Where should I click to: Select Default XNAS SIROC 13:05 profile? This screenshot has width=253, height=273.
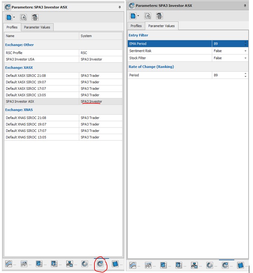63,137
